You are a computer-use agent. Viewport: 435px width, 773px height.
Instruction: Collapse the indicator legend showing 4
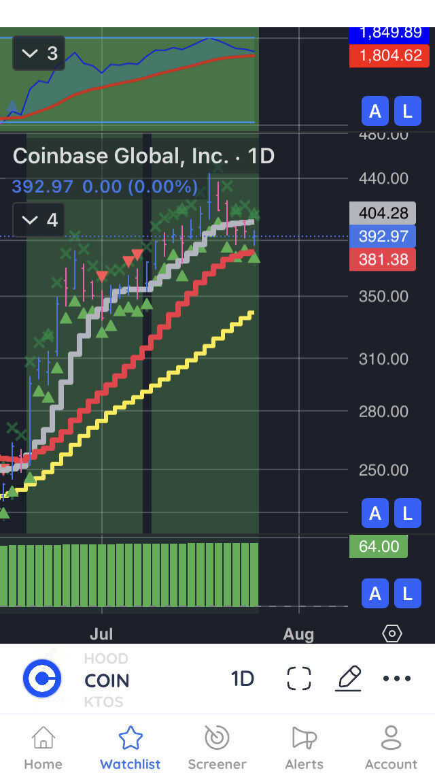(39, 219)
